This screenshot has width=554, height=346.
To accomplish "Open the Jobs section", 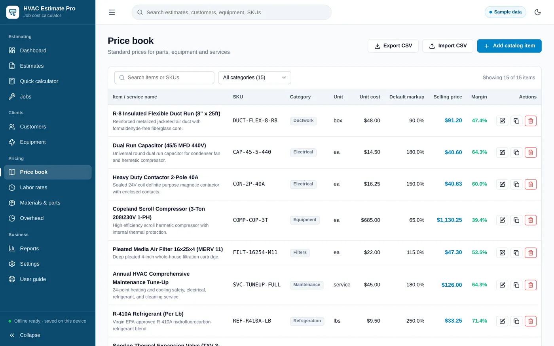I will point(47,97).
